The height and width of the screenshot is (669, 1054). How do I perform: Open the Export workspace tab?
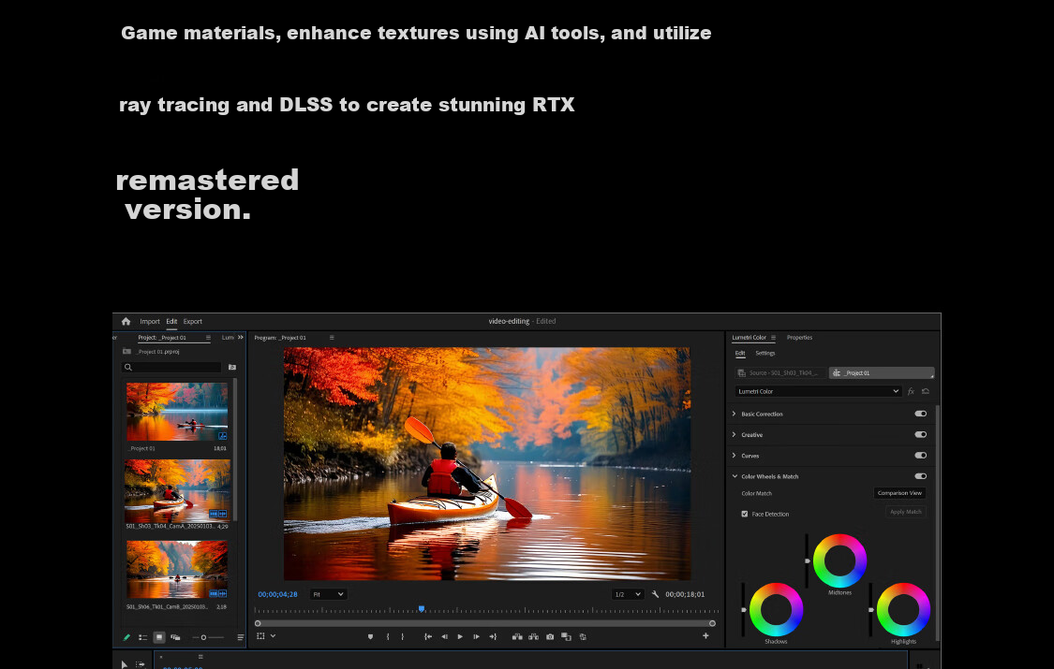click(x=192, y=322)
